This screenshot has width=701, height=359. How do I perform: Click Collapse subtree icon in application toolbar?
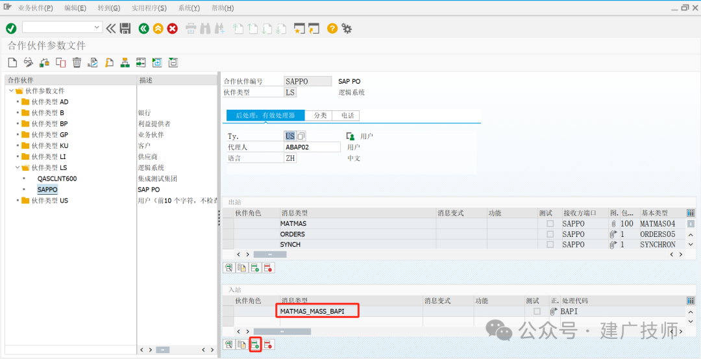click(173, 62)
